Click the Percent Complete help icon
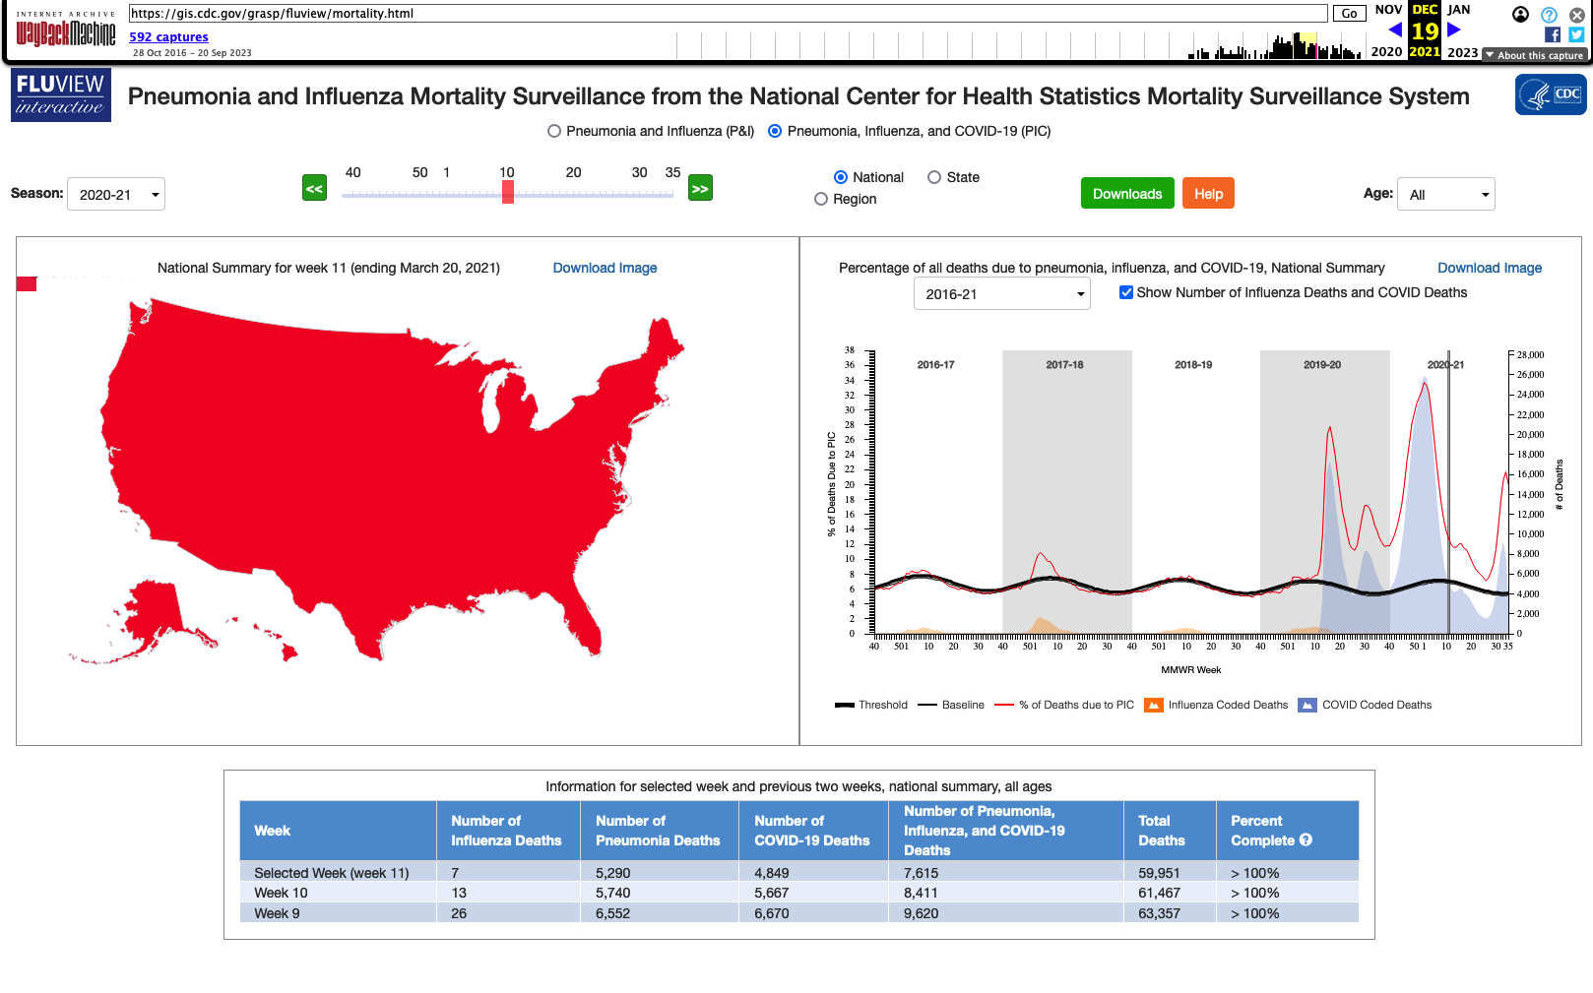This screenshot has height=993, width=1593. [1306, 839]
